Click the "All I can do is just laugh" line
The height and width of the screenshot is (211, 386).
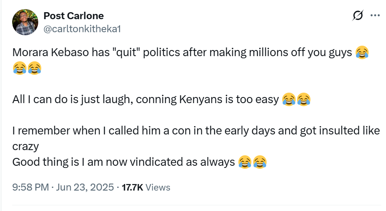pyautogui.click(x=143, y=100)
